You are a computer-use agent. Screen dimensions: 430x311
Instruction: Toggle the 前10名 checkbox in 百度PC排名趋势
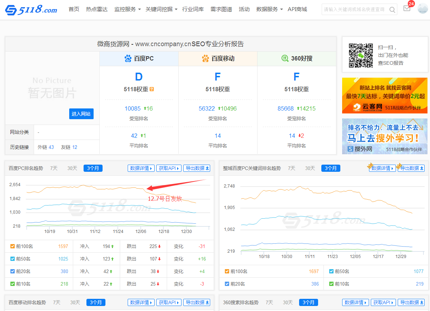click(12, 284)
